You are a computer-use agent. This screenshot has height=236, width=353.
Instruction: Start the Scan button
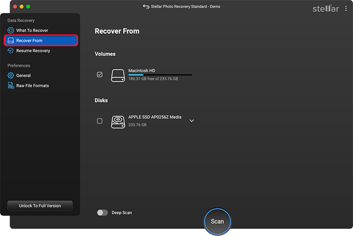(x=217, y=221)
